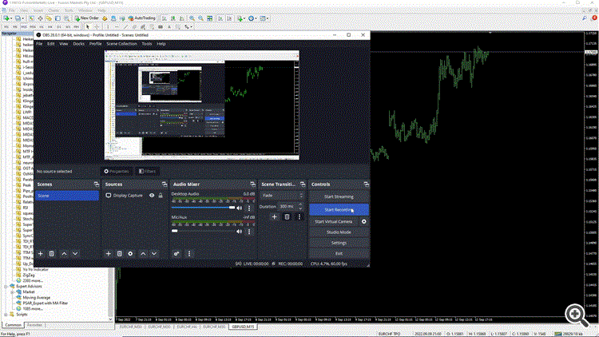Open the Scene Collection menu
The height and width of the screenshot is (337, 599).
click(x=121, y=44)
